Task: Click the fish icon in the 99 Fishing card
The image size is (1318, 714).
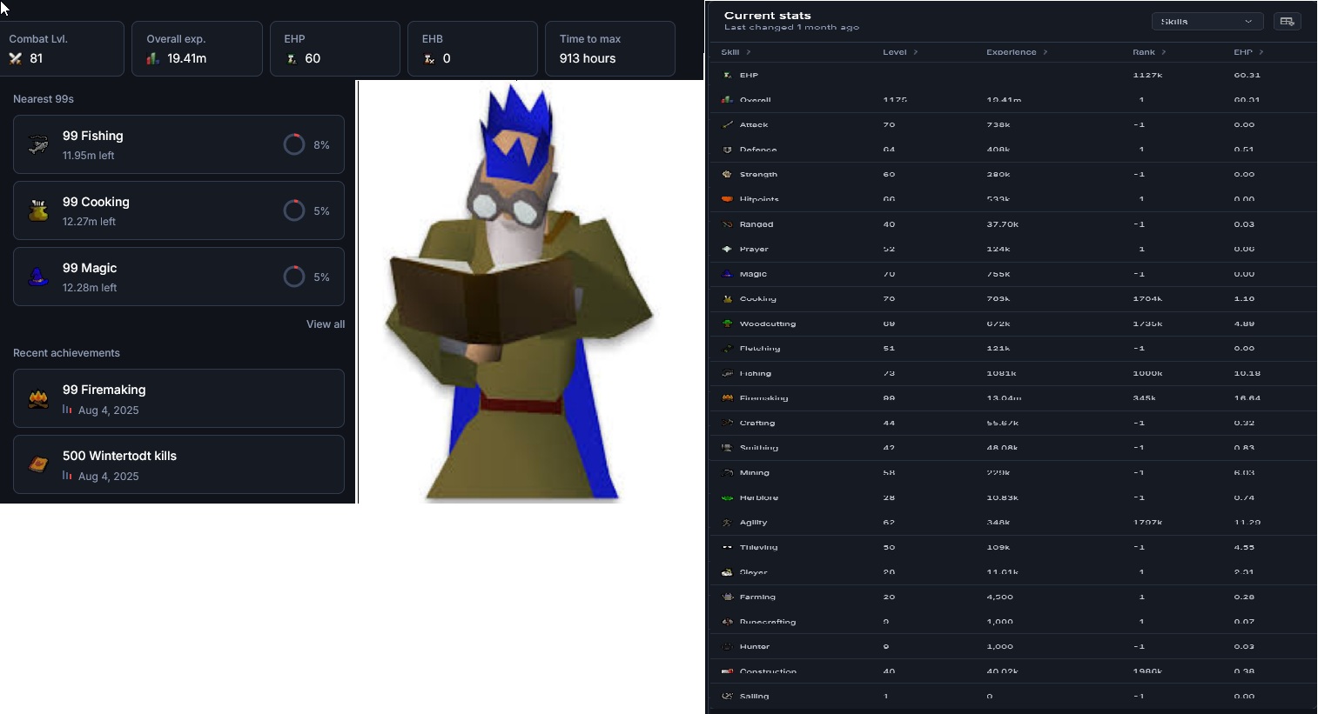Action: click(38, 145)
